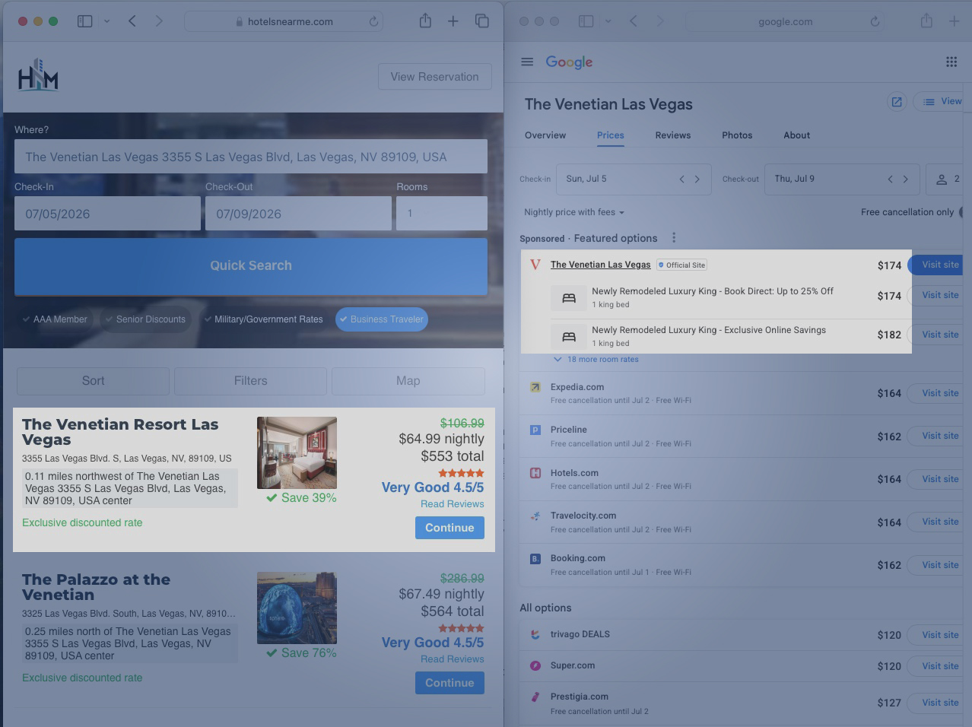Select the Prices tab
Screen dimensions: 972x727
(611, 135)
